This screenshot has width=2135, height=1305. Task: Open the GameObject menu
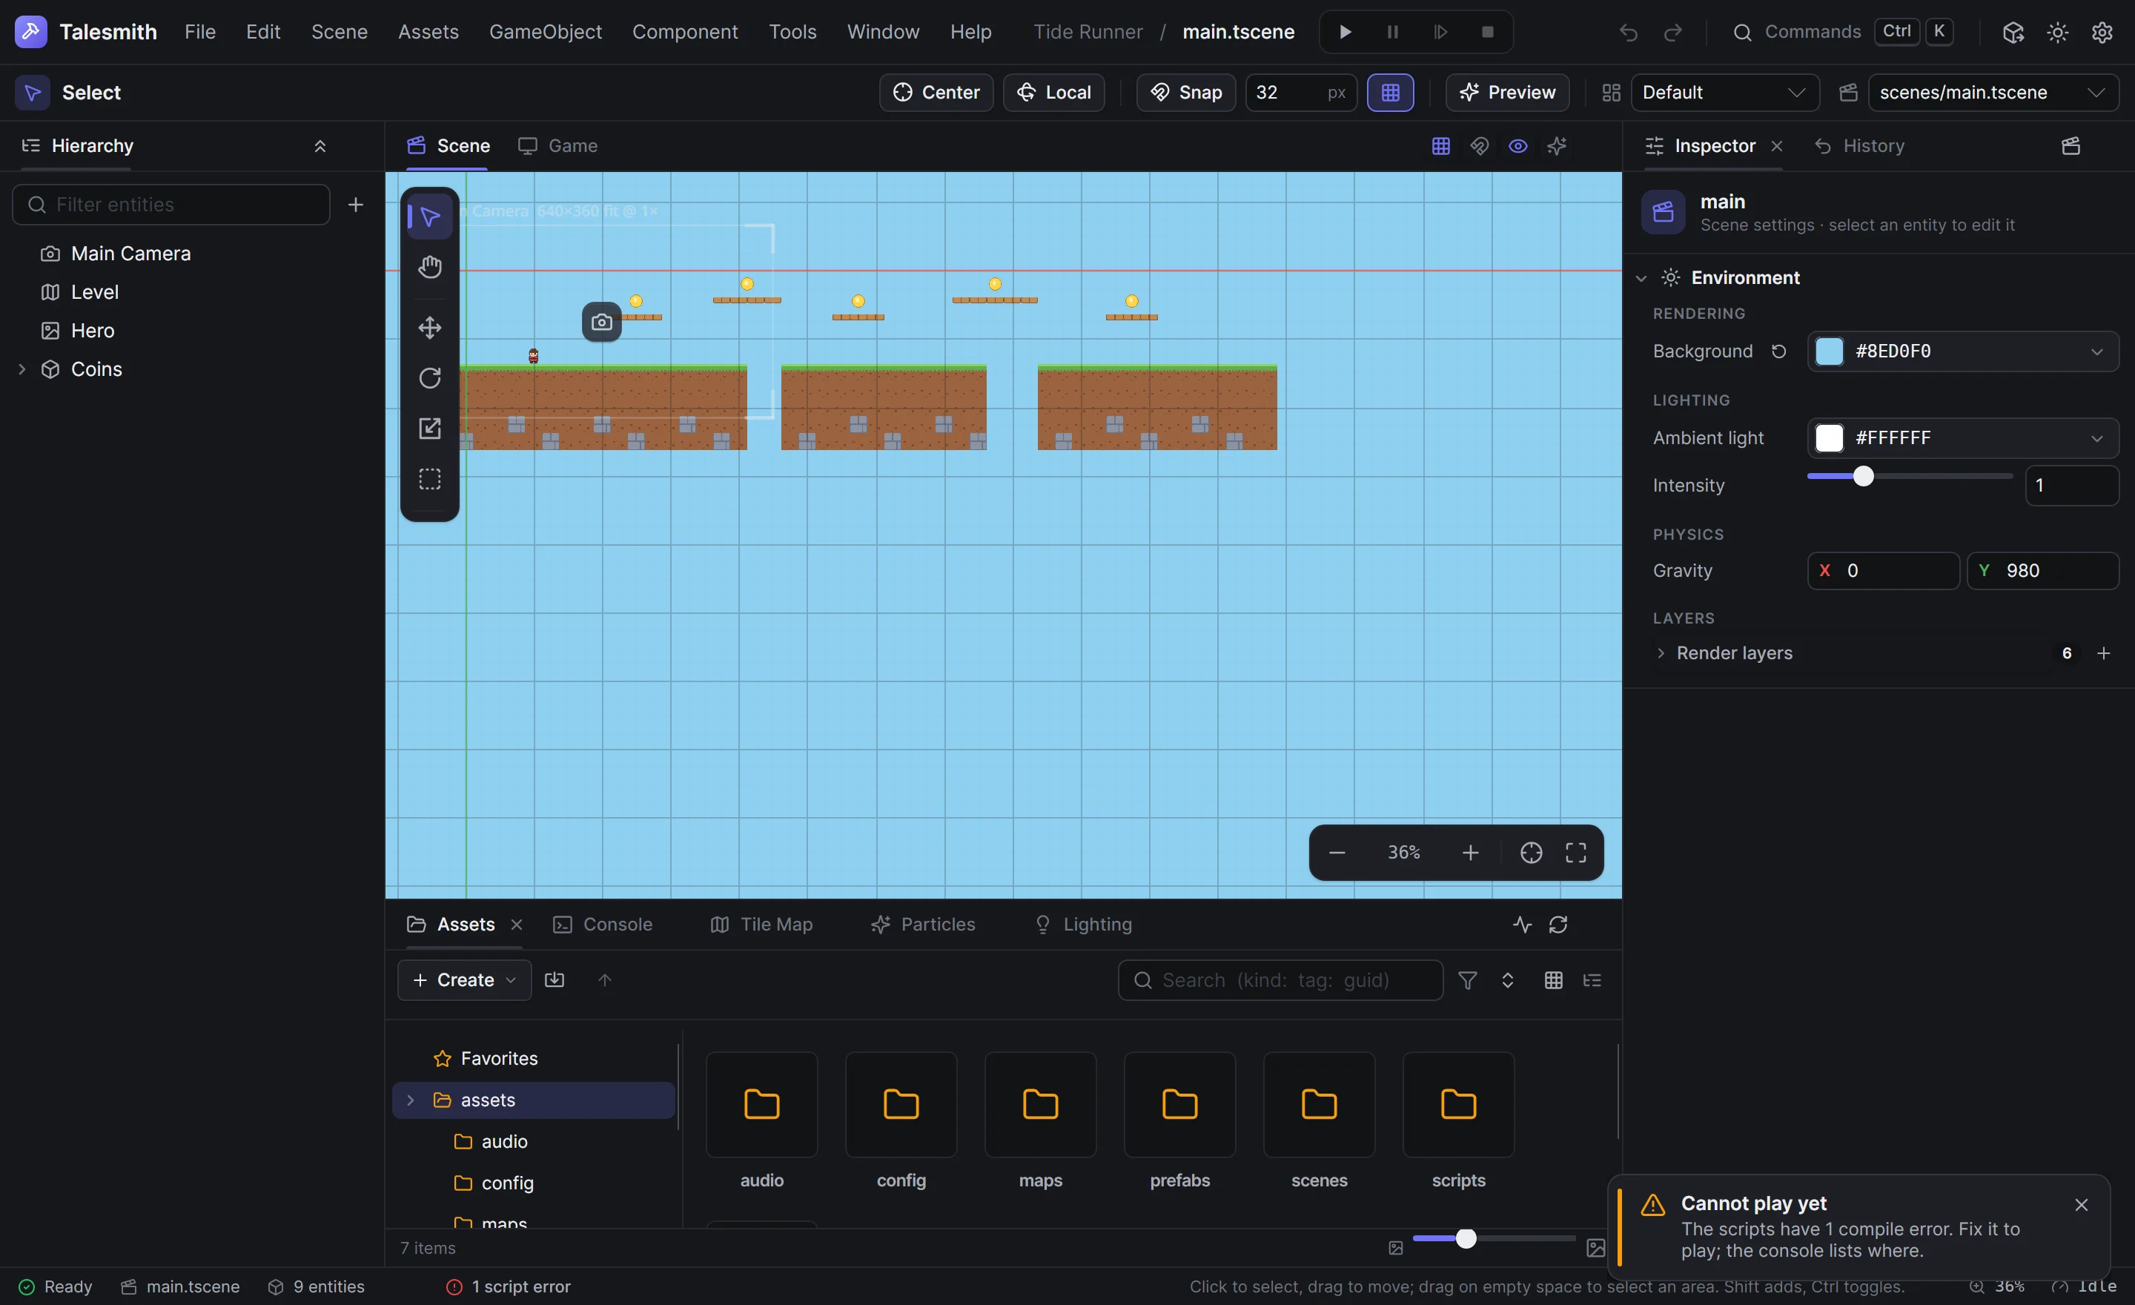tap(545, 32)
